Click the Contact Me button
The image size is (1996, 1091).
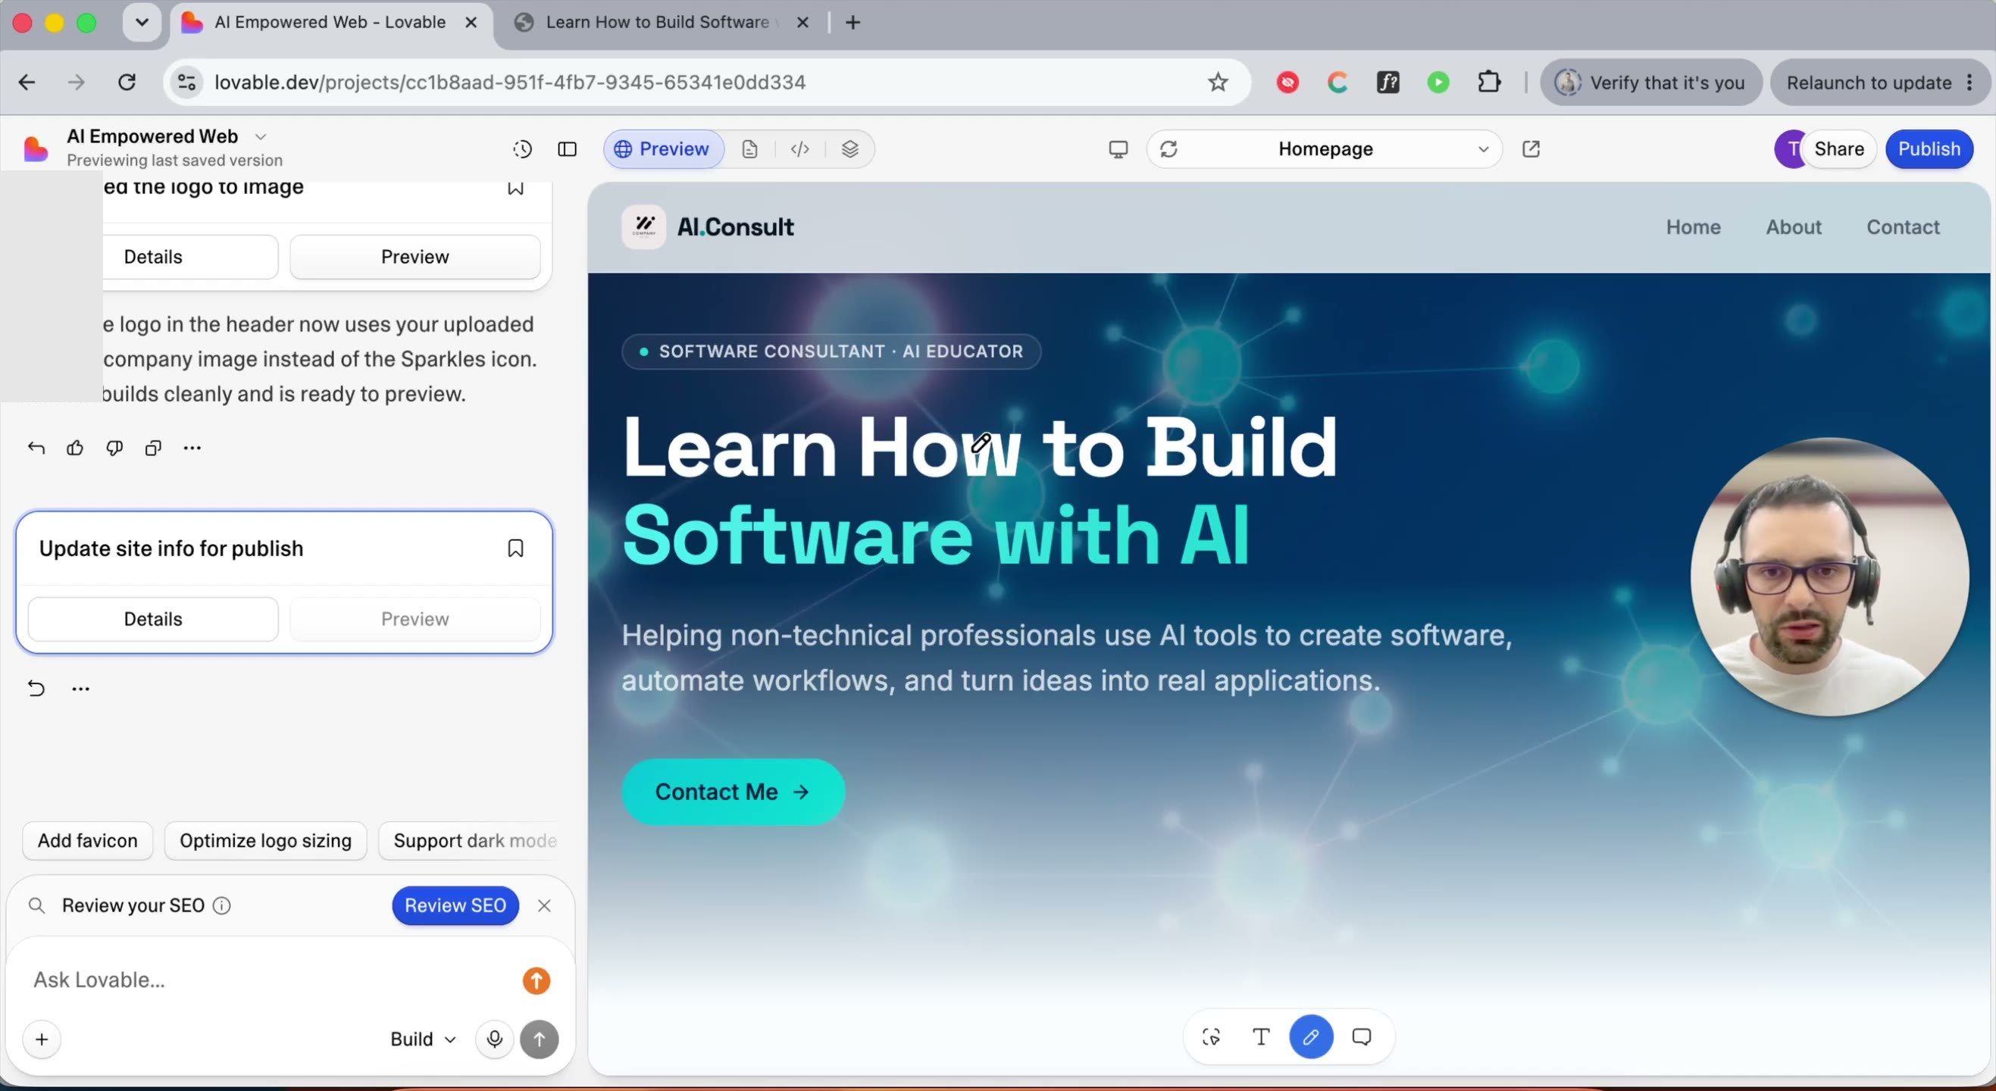pos(733,792)
